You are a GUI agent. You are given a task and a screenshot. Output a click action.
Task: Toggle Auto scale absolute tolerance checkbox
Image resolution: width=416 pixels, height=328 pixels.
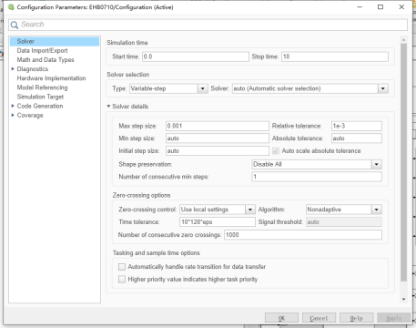coord(276,151)
